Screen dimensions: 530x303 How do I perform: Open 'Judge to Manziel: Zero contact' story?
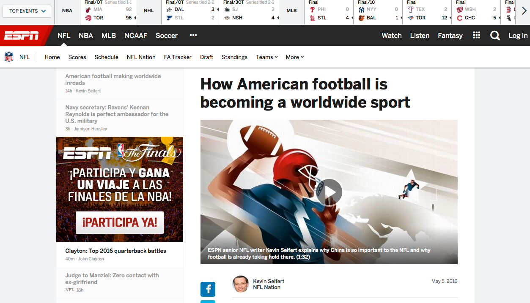click(x=112, y=279)
